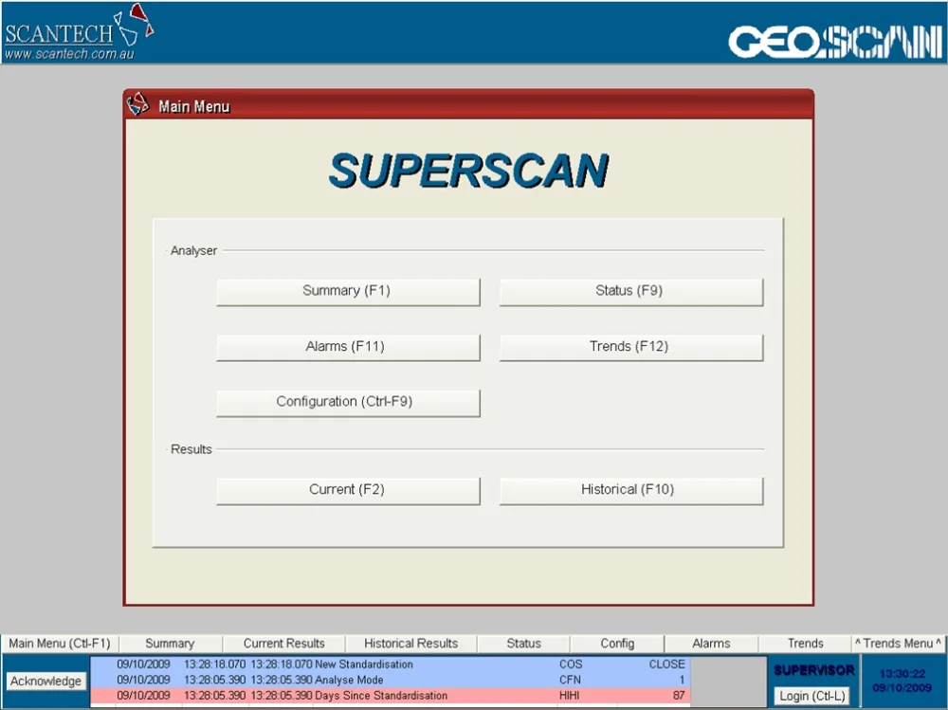Select Alarms in the bottom navigation bar
The width and height of the screenshot is (948, 710).
pos(711,644)
